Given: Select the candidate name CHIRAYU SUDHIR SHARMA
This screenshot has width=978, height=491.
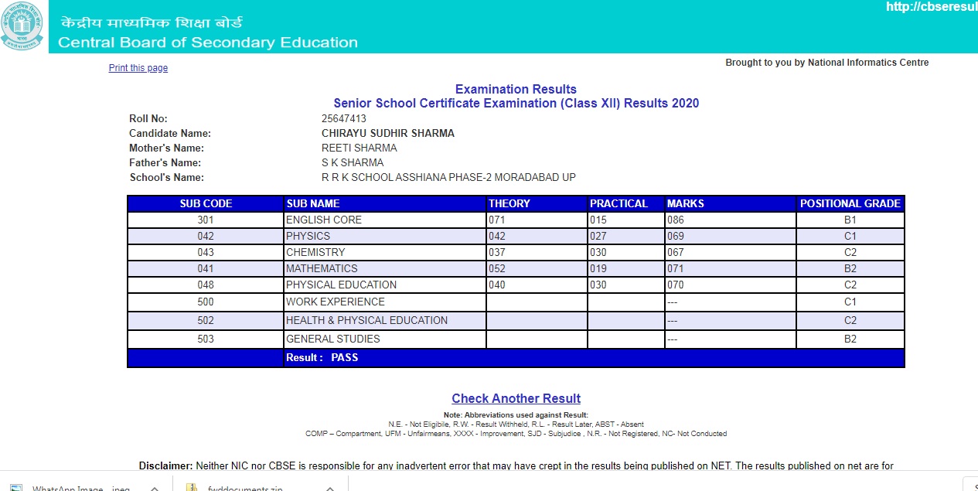Looking at the screenshot, I should tap(388, 134).
